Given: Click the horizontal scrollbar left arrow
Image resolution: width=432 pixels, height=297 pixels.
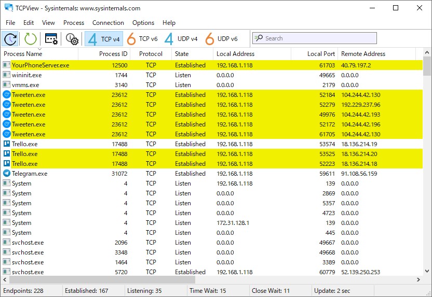Looking at the screenshot, I should click(x=5, y=280).
